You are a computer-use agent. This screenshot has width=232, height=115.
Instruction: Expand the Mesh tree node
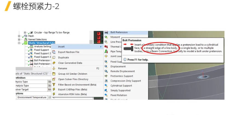coord(19,36)
